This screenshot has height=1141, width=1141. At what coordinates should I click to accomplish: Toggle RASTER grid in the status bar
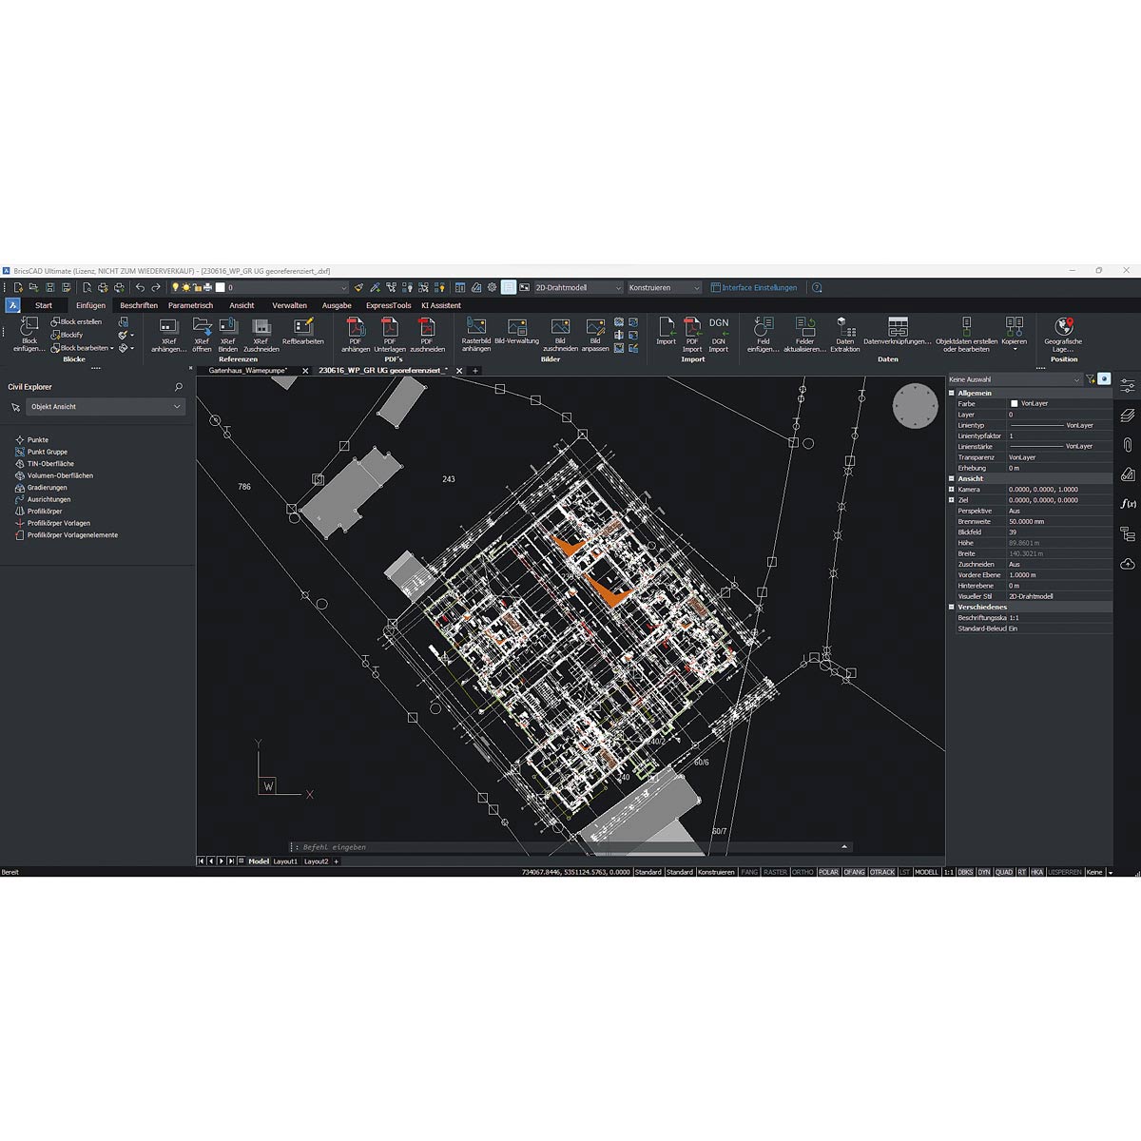click(775, 872)
